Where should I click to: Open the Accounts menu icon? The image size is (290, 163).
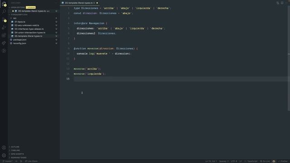[x=4, y=148]
